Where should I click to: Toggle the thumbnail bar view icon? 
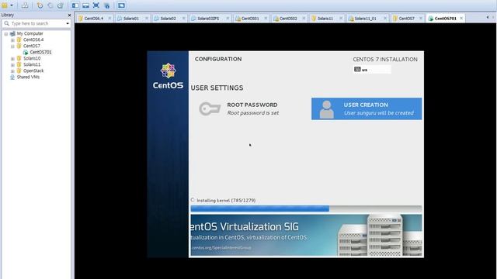click(x=85, y=5)
